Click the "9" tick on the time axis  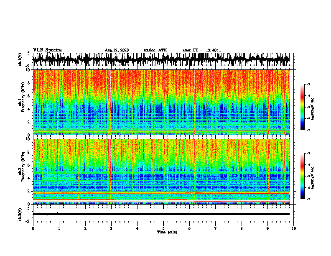click(267, 228)
